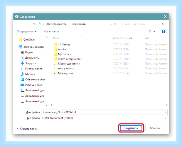The image size is (182, 147).
Task: Sort by the Имя column header
Action: [56, 38]
